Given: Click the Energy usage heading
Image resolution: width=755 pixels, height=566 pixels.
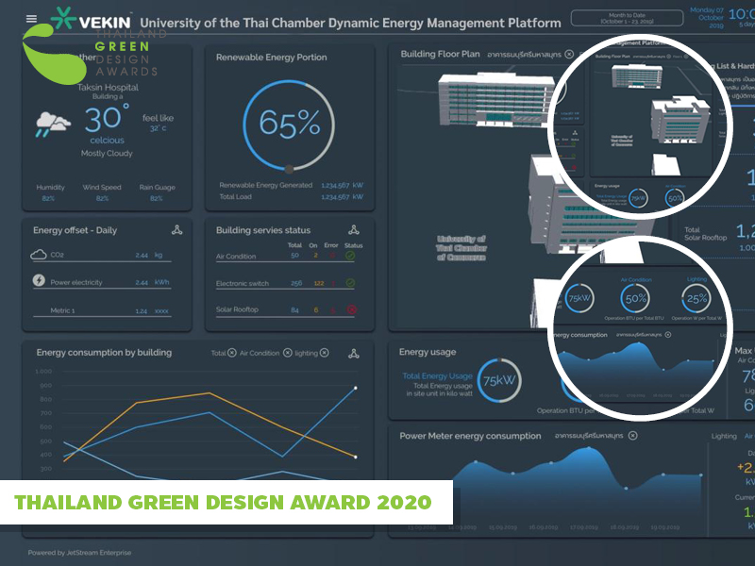Looking at the screenshot, I should [428, 352].
